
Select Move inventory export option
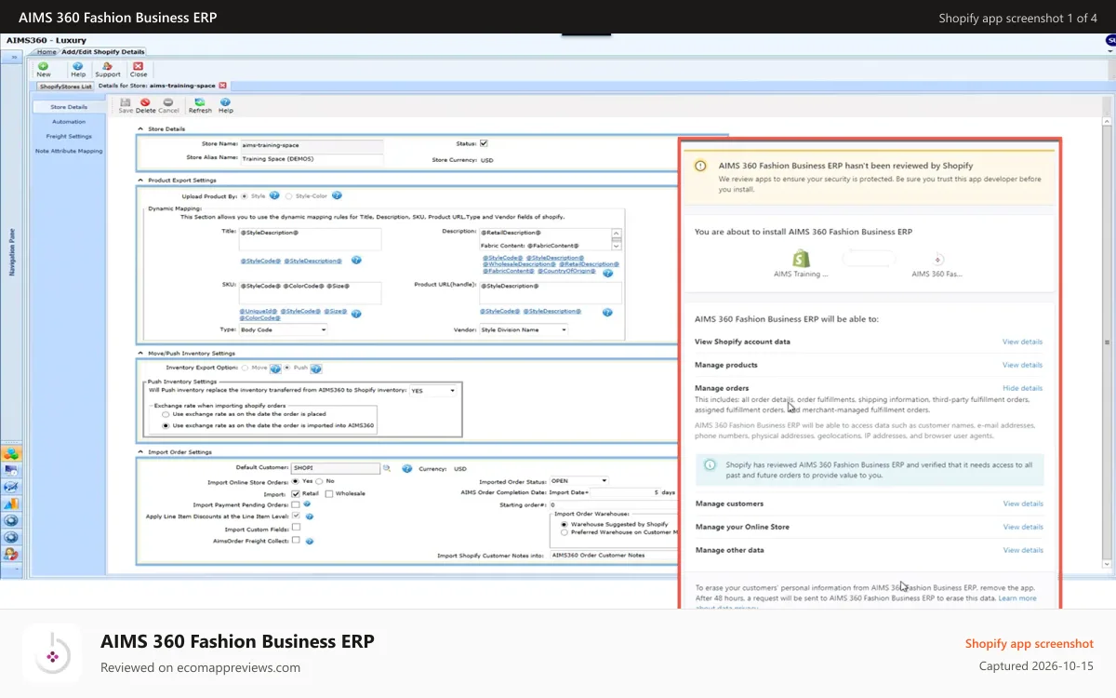pyautogui.click(x=246, y=369)
